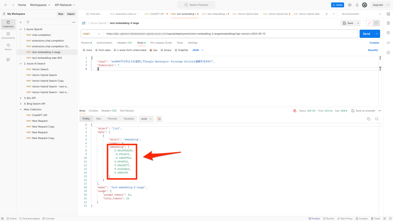The width and height of the screenshot is (393, 221).
Task: Copy the response body to clipboard
Action: pos(368,119)
